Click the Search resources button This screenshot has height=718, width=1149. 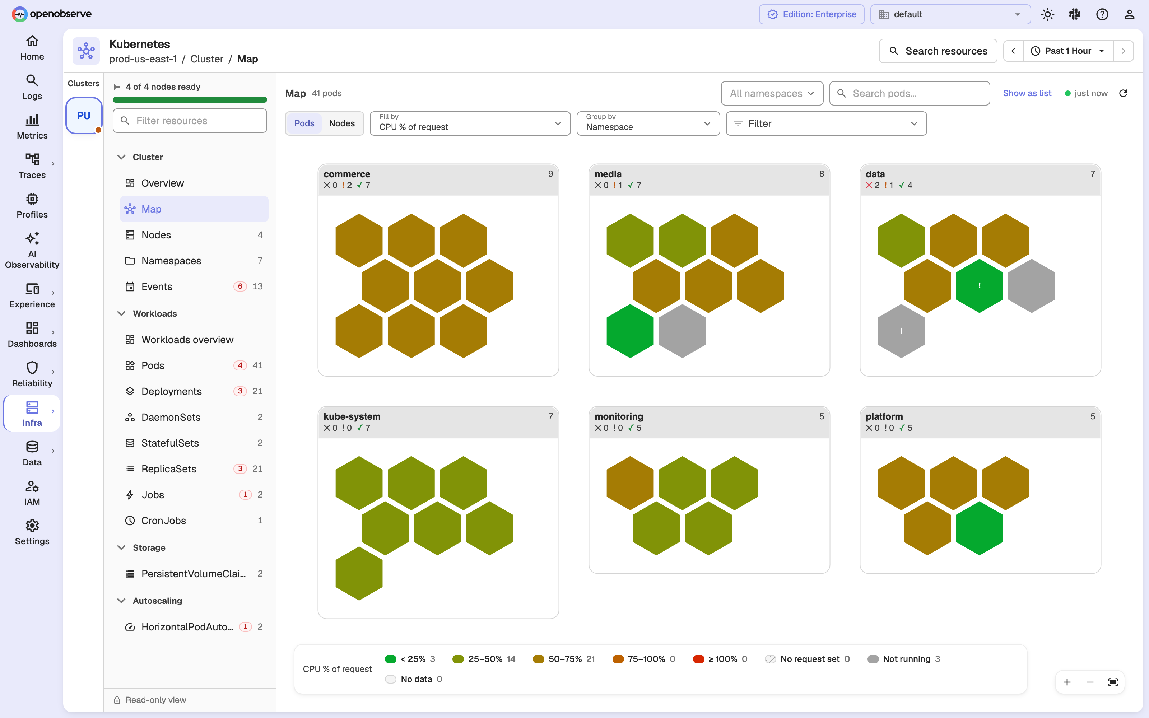(x=938, y=51)
